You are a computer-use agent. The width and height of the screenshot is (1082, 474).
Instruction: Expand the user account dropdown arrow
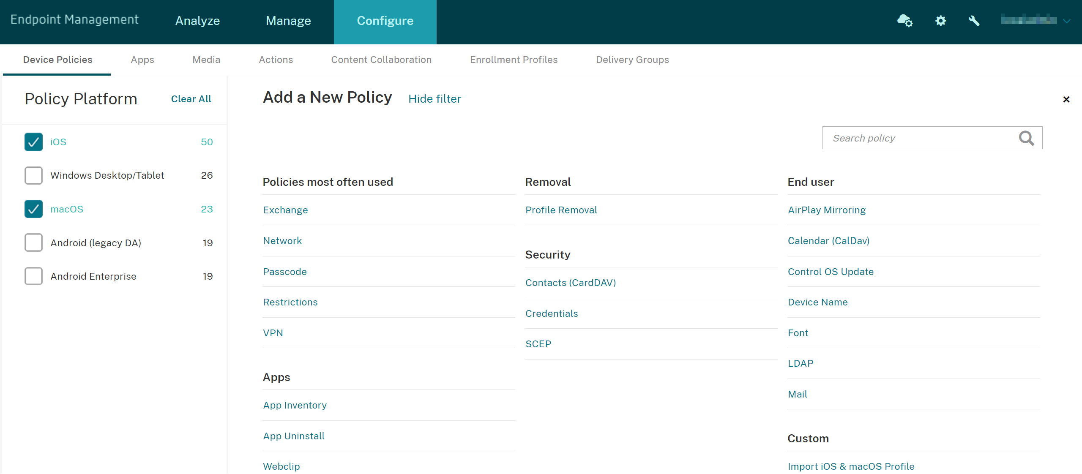point(1067,21)
